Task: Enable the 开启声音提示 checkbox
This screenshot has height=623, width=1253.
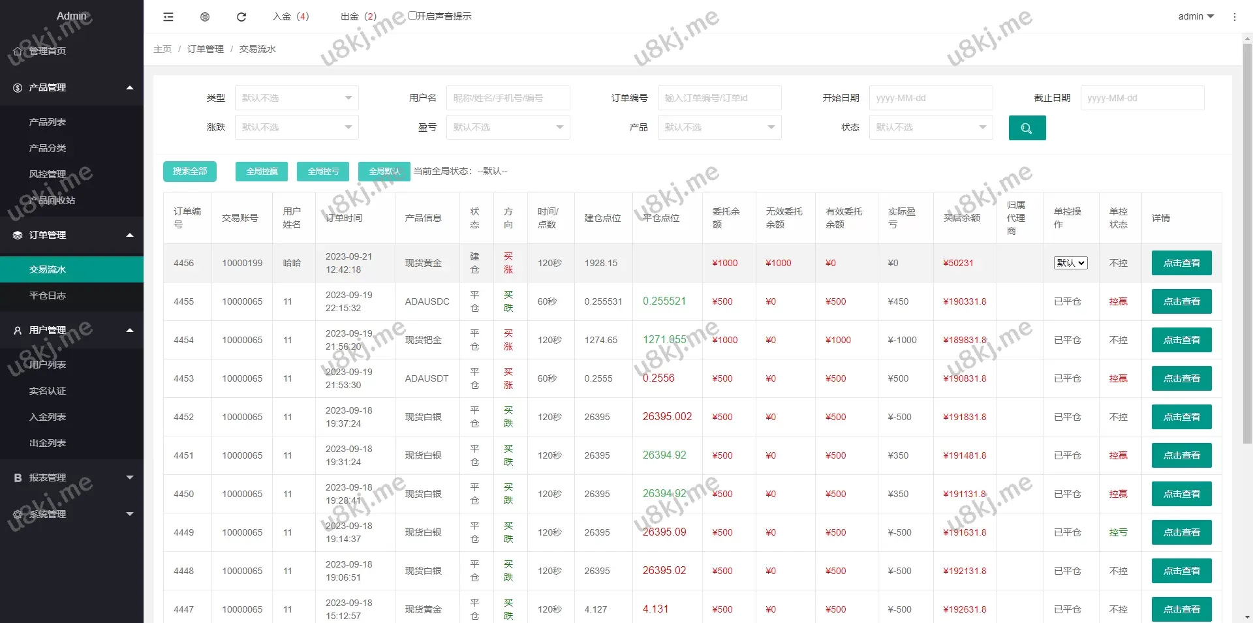Action: pyautogui.click(x=412, y=16)
